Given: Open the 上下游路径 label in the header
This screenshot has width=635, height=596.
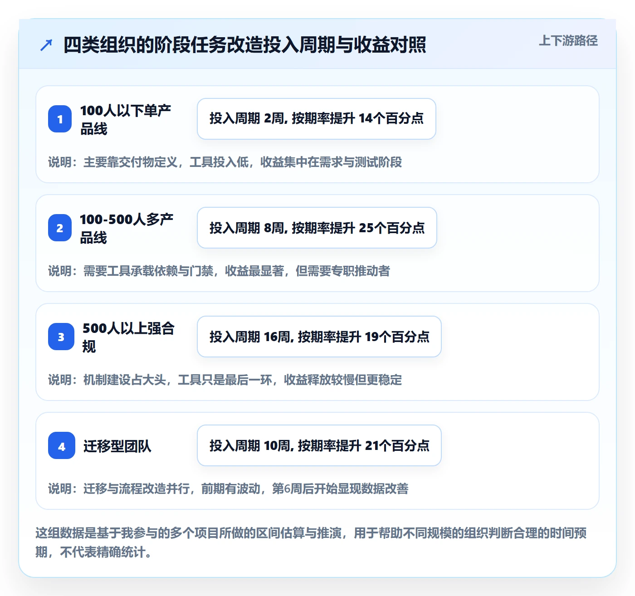Looking at the screenshot, I should [x=568, y=41].
